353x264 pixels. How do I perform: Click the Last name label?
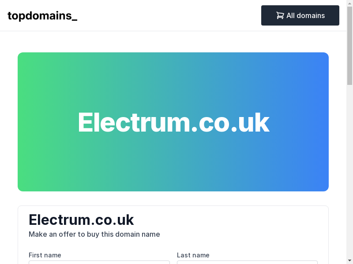pyautogui.click(x=193, y=255)
